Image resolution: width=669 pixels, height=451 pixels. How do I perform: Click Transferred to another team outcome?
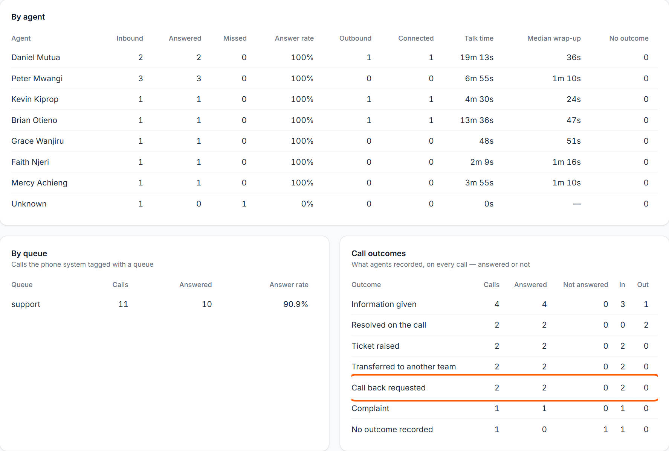(403, 367)
